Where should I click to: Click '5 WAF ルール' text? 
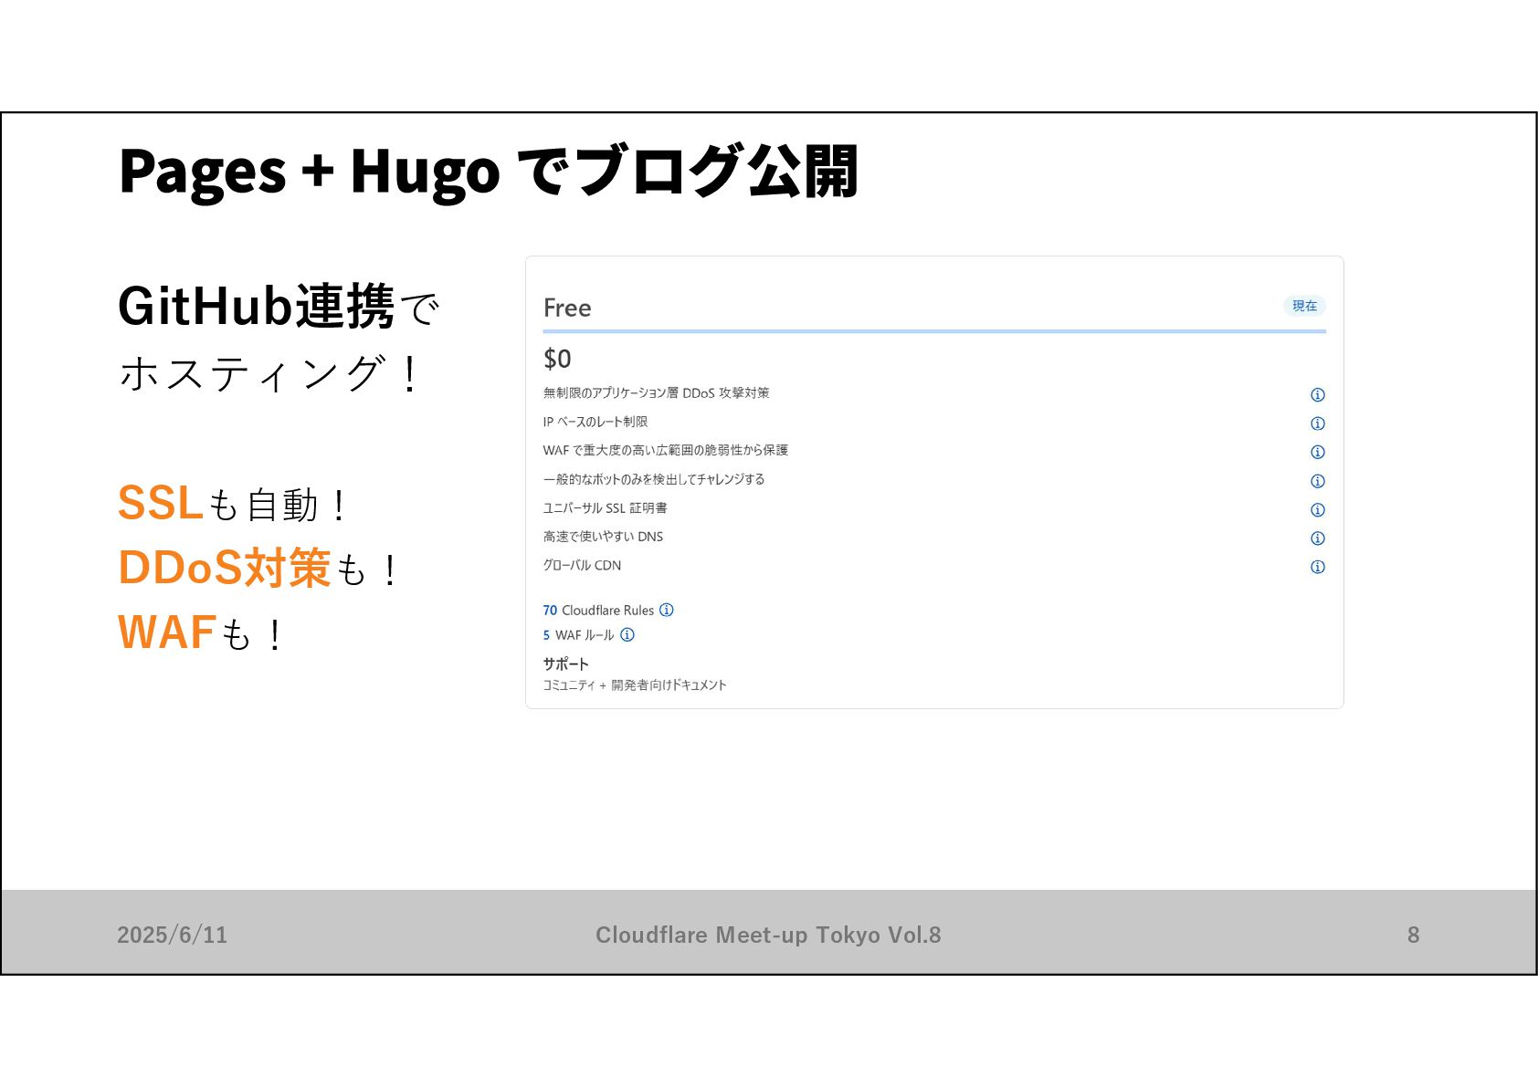tap(578, 635)
